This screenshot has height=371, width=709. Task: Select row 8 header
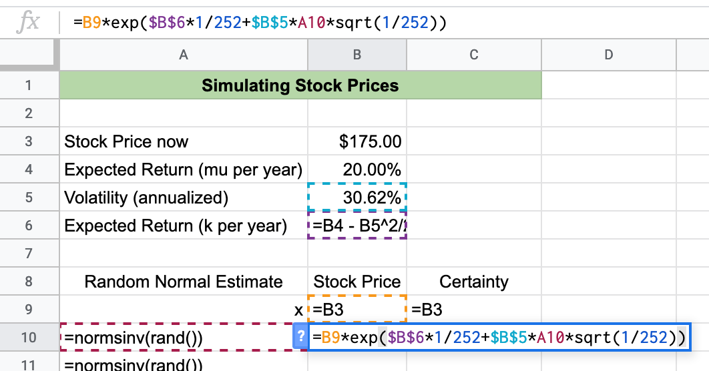[29, 281]
